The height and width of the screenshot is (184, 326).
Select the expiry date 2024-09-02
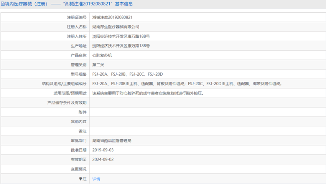[103, 160]
